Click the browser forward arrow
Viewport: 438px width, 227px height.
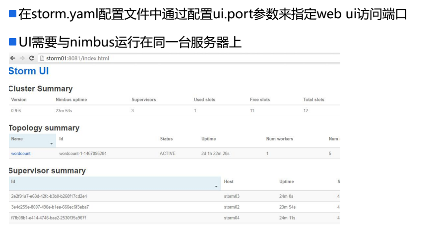point(22,58)
